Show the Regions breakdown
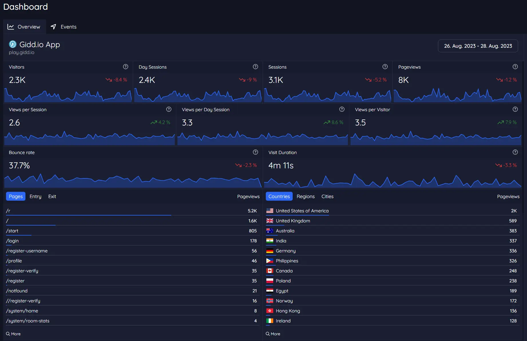527x341 pixels. pos(305,196)
